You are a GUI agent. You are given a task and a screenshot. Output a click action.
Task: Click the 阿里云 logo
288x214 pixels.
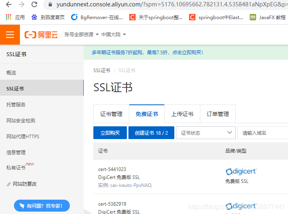[x=41, y=35]
